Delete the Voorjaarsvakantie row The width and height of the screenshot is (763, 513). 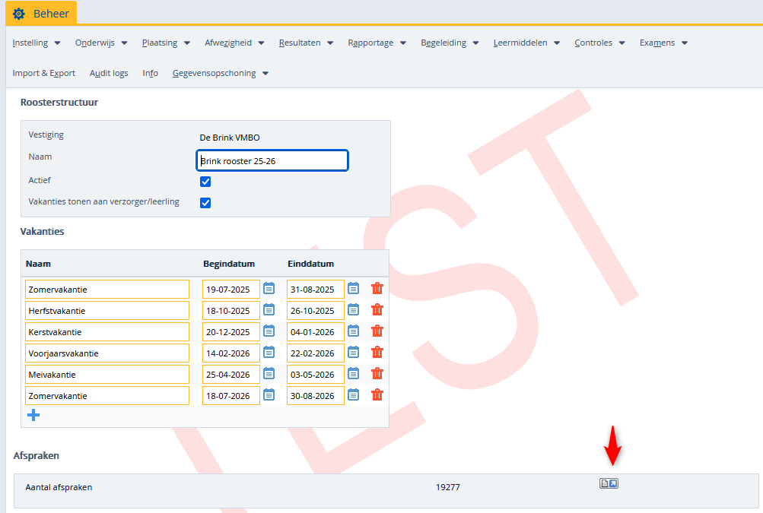click(x=377, y=353)
